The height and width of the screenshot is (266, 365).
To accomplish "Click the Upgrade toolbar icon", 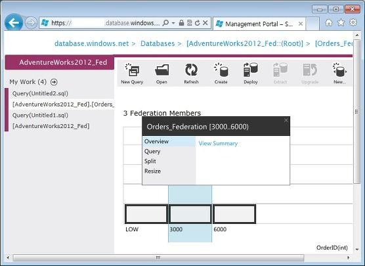I will coord(310,74).
